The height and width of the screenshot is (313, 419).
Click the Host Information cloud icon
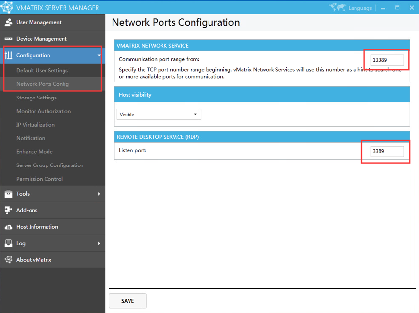[8, 227]
